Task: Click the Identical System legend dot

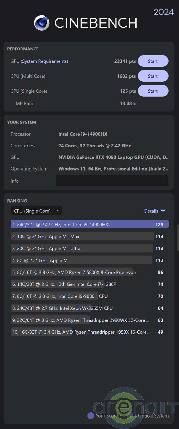Action: click(130, 416)
